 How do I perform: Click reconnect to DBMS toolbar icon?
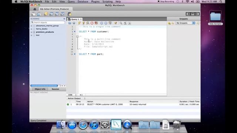coord(69,14)
